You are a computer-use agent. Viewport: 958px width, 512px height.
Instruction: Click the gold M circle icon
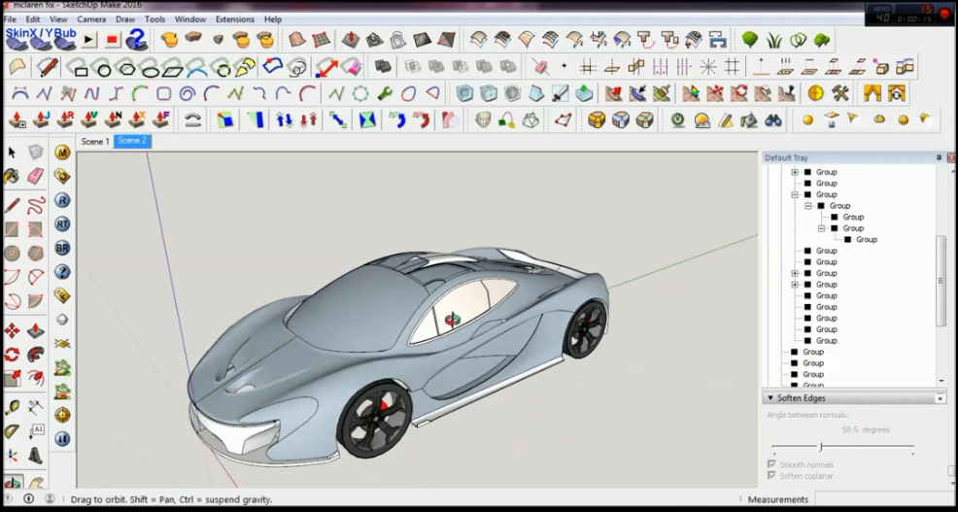[62, 153]
